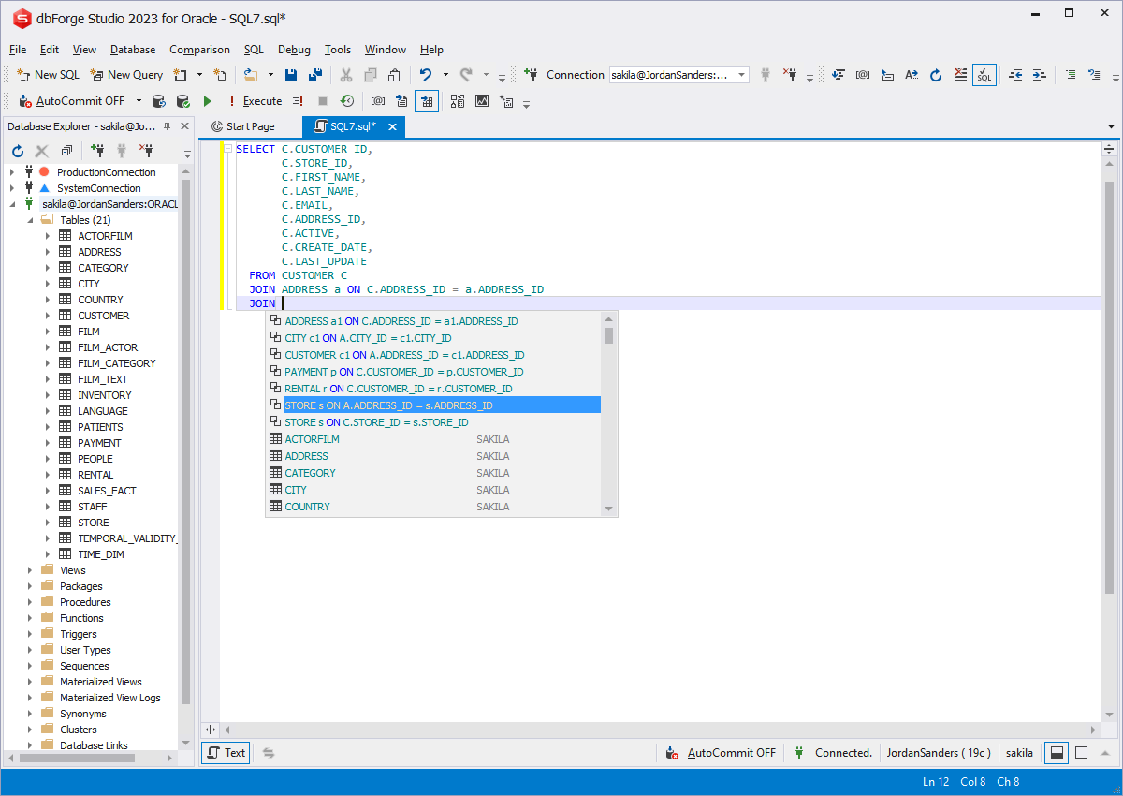1123x796 pixels.
Task: Click the Execute button
Action: click(x=261, y=101)
